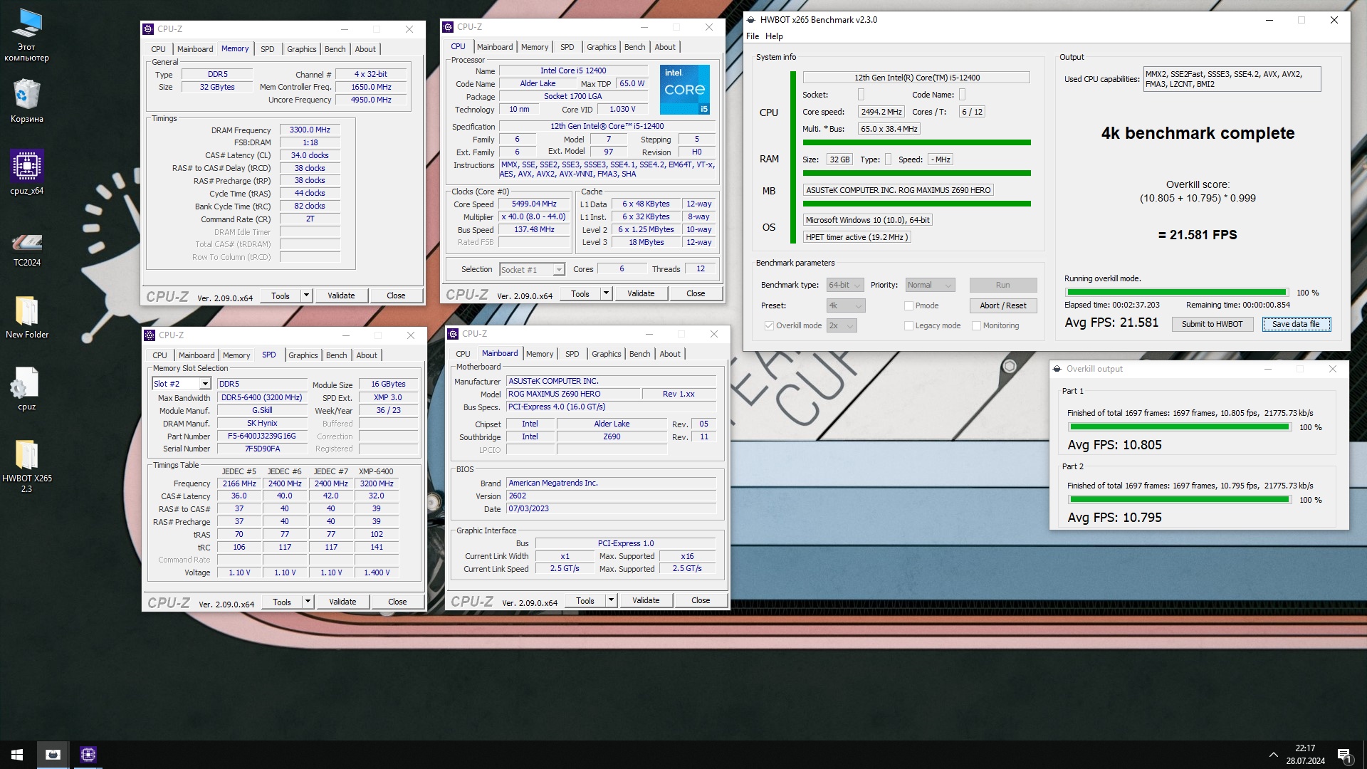Open the Priority Normal dropdown
The image size is (1367, 769).
point(930,285)
